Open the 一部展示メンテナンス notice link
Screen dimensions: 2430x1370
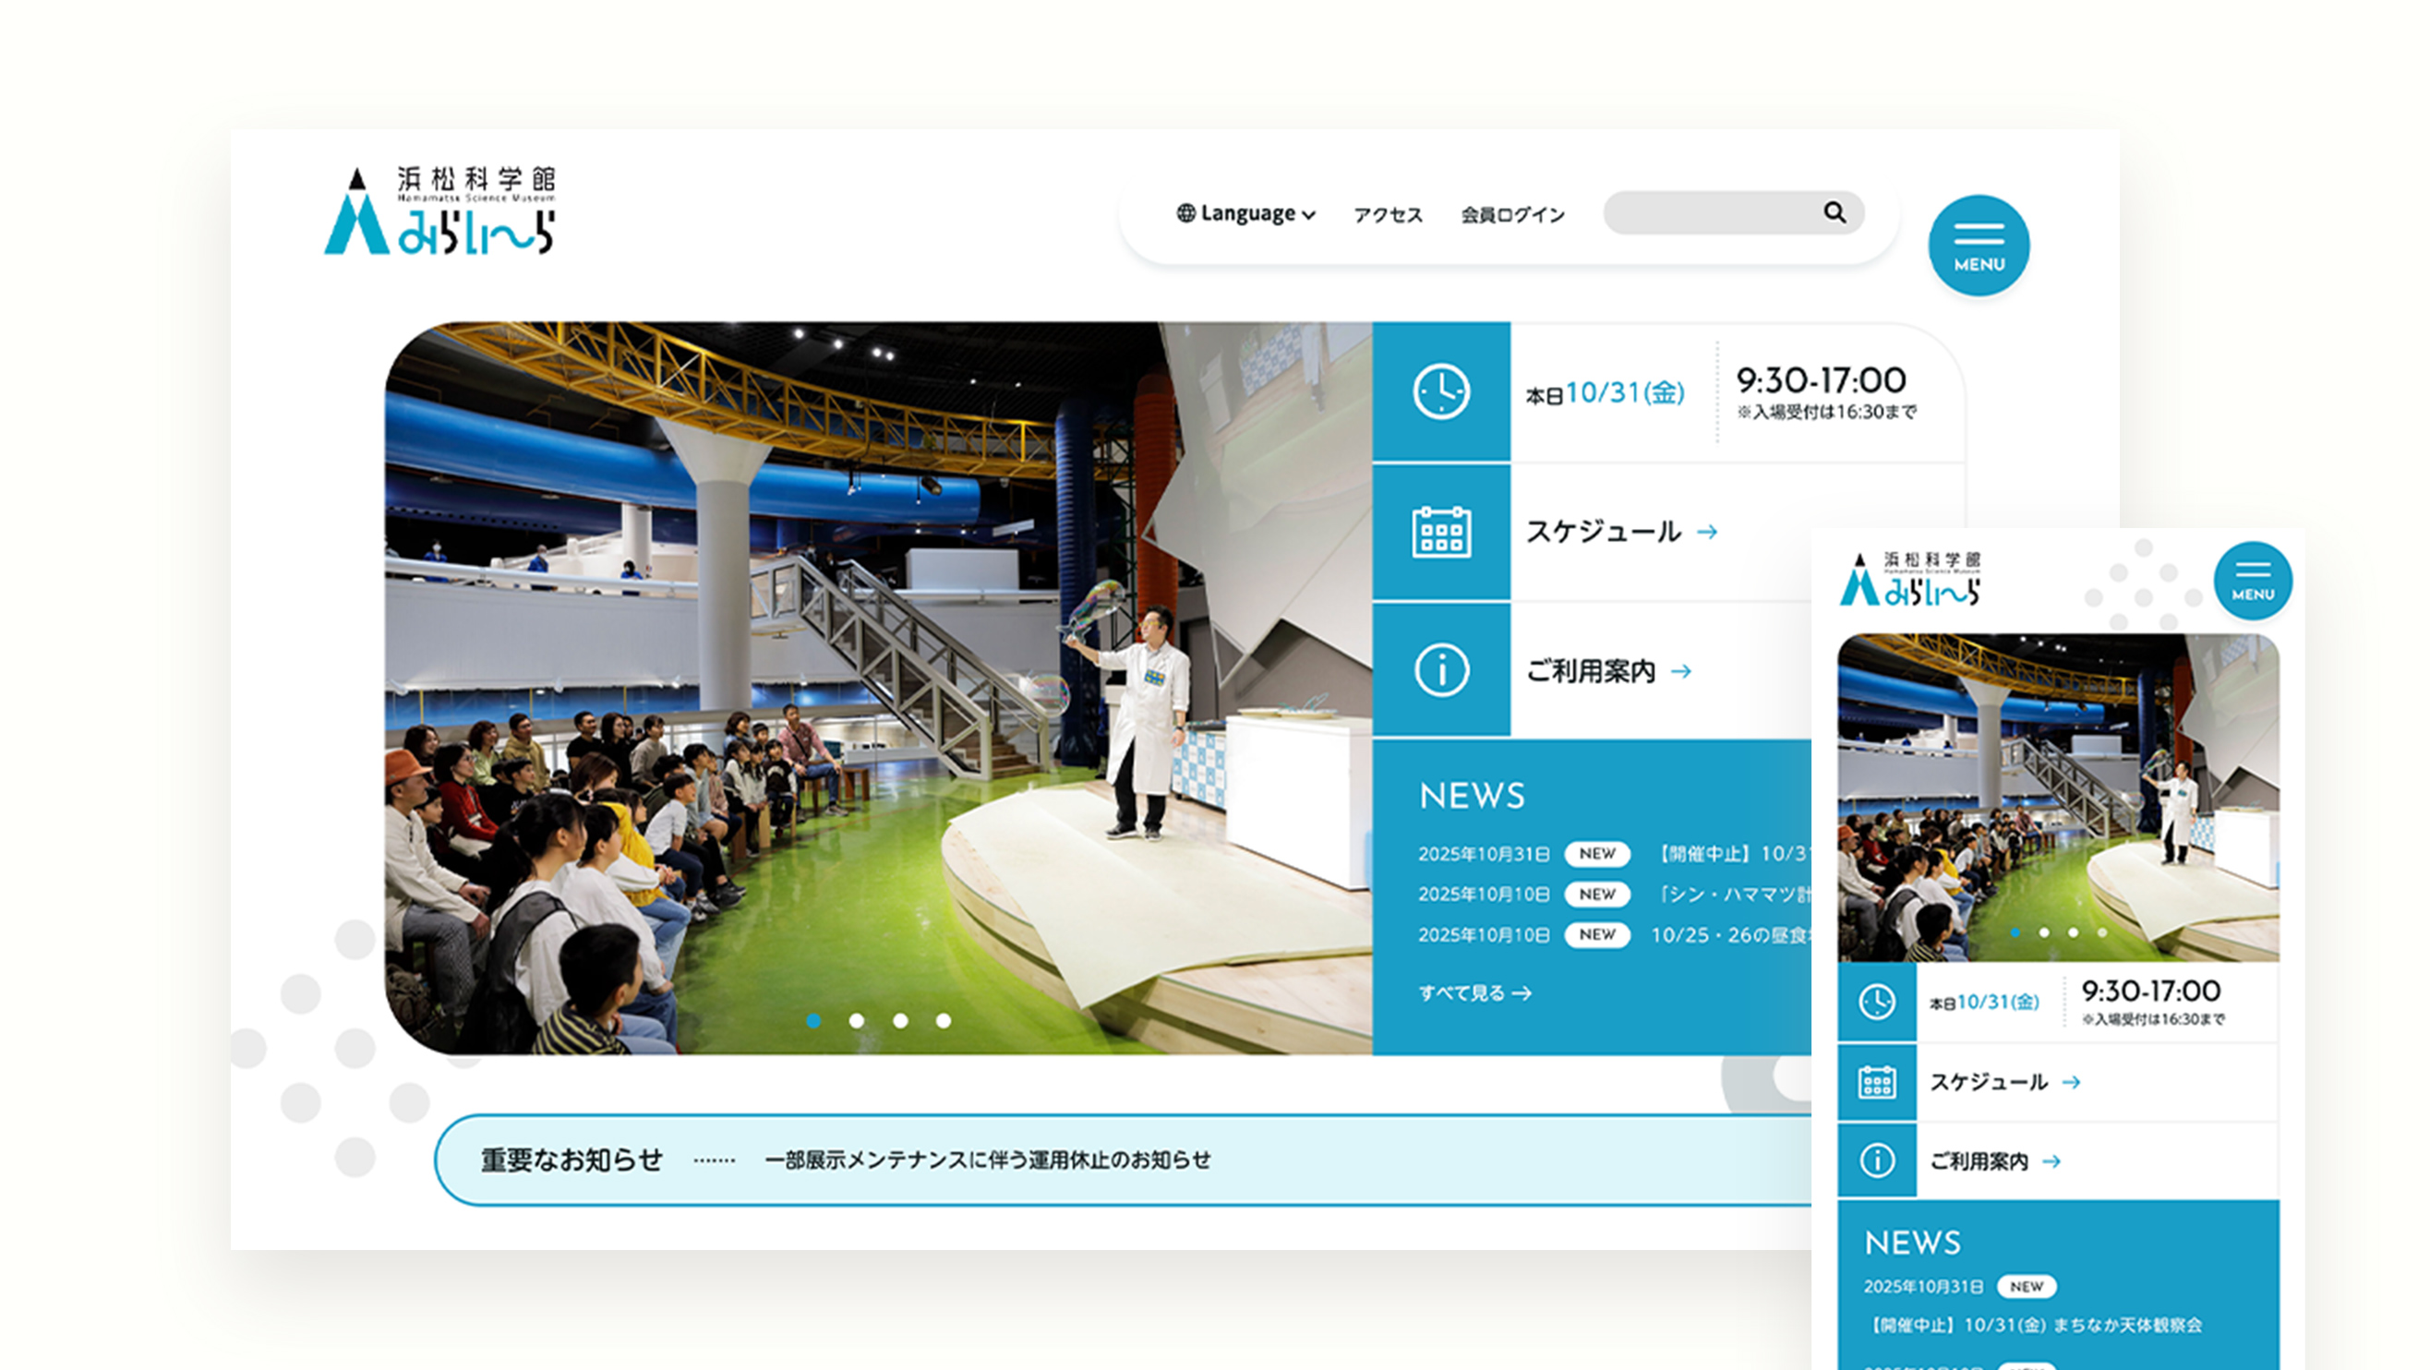tap(987, 1160)
